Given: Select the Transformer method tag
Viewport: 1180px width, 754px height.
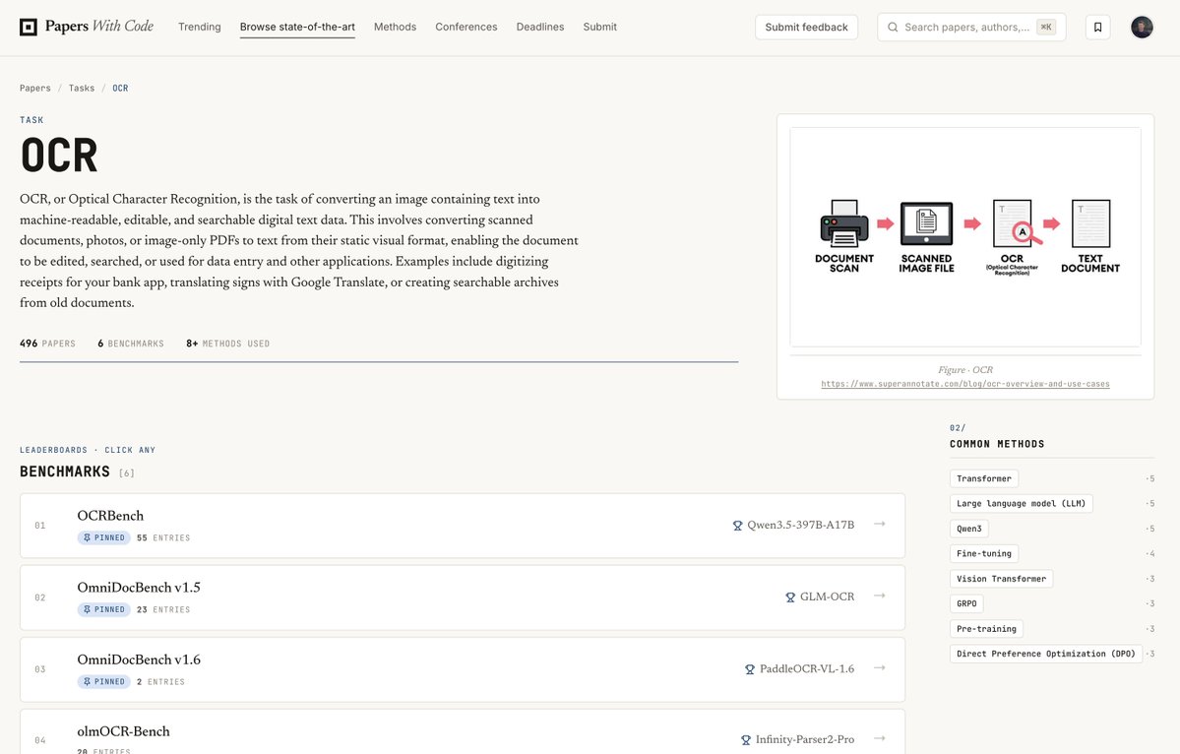Looking at the screenshot, I should (983, 478).
